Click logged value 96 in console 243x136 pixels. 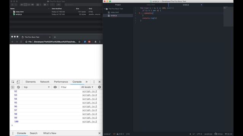(x=16, y=107)
